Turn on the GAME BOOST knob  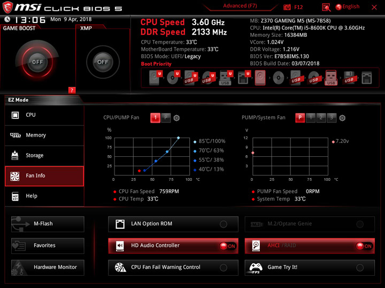pyautogui.click(x=37, y=62)
